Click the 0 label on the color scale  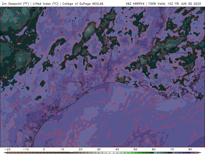(x=44, y=149)
